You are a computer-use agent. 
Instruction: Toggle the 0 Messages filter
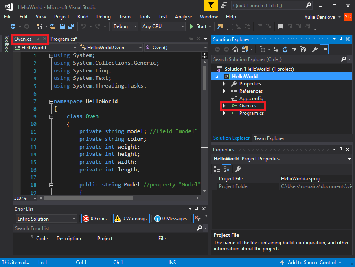[171, 219]
